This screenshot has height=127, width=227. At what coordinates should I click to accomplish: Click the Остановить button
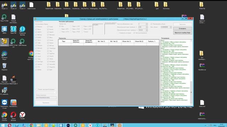[183, 29]
